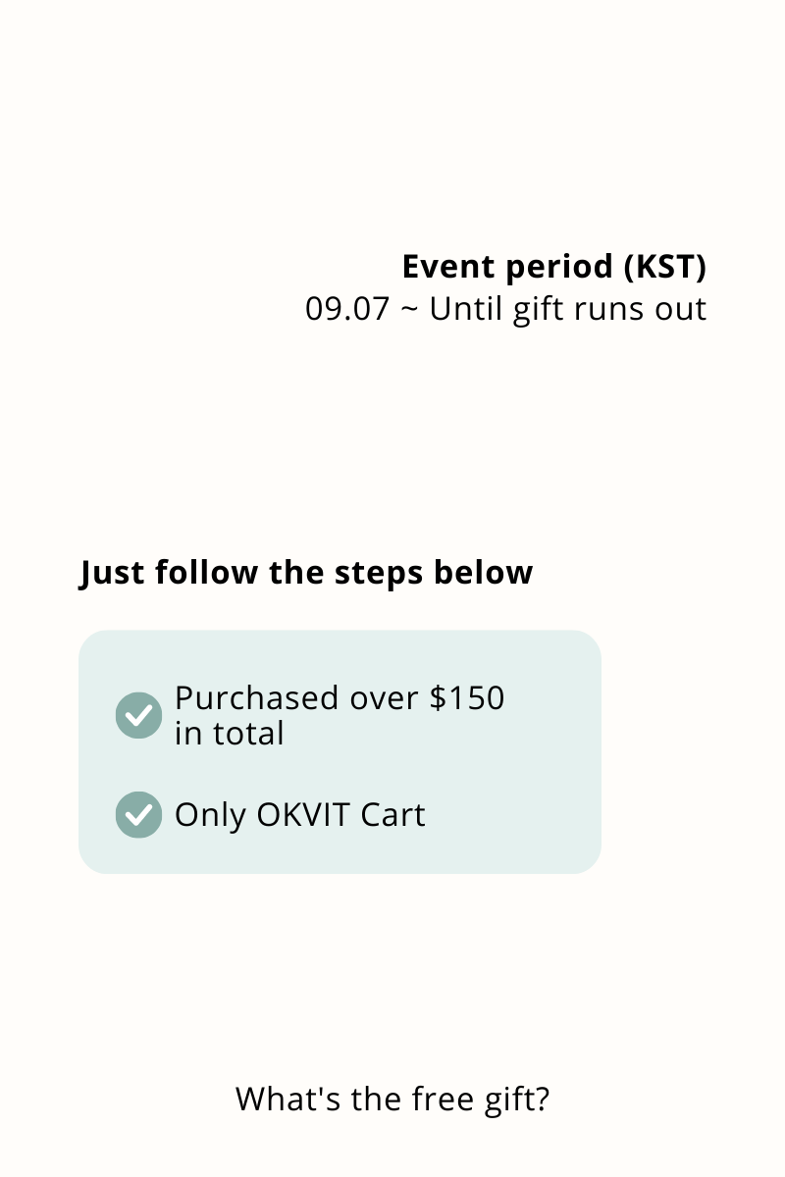Click the "Purchased over $150" text line
The image size is (785, 1177).
(x=340, y=698)
